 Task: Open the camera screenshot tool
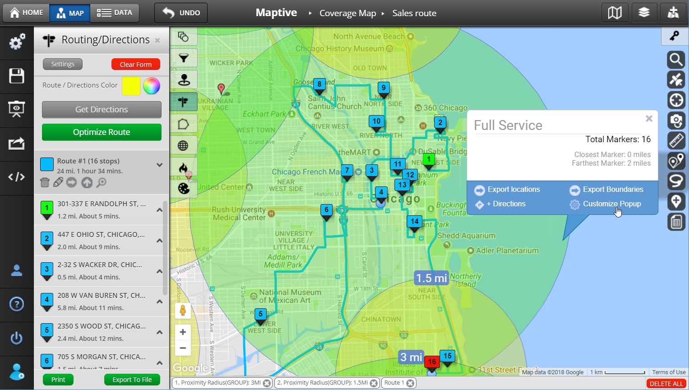(x=676, y=121)
